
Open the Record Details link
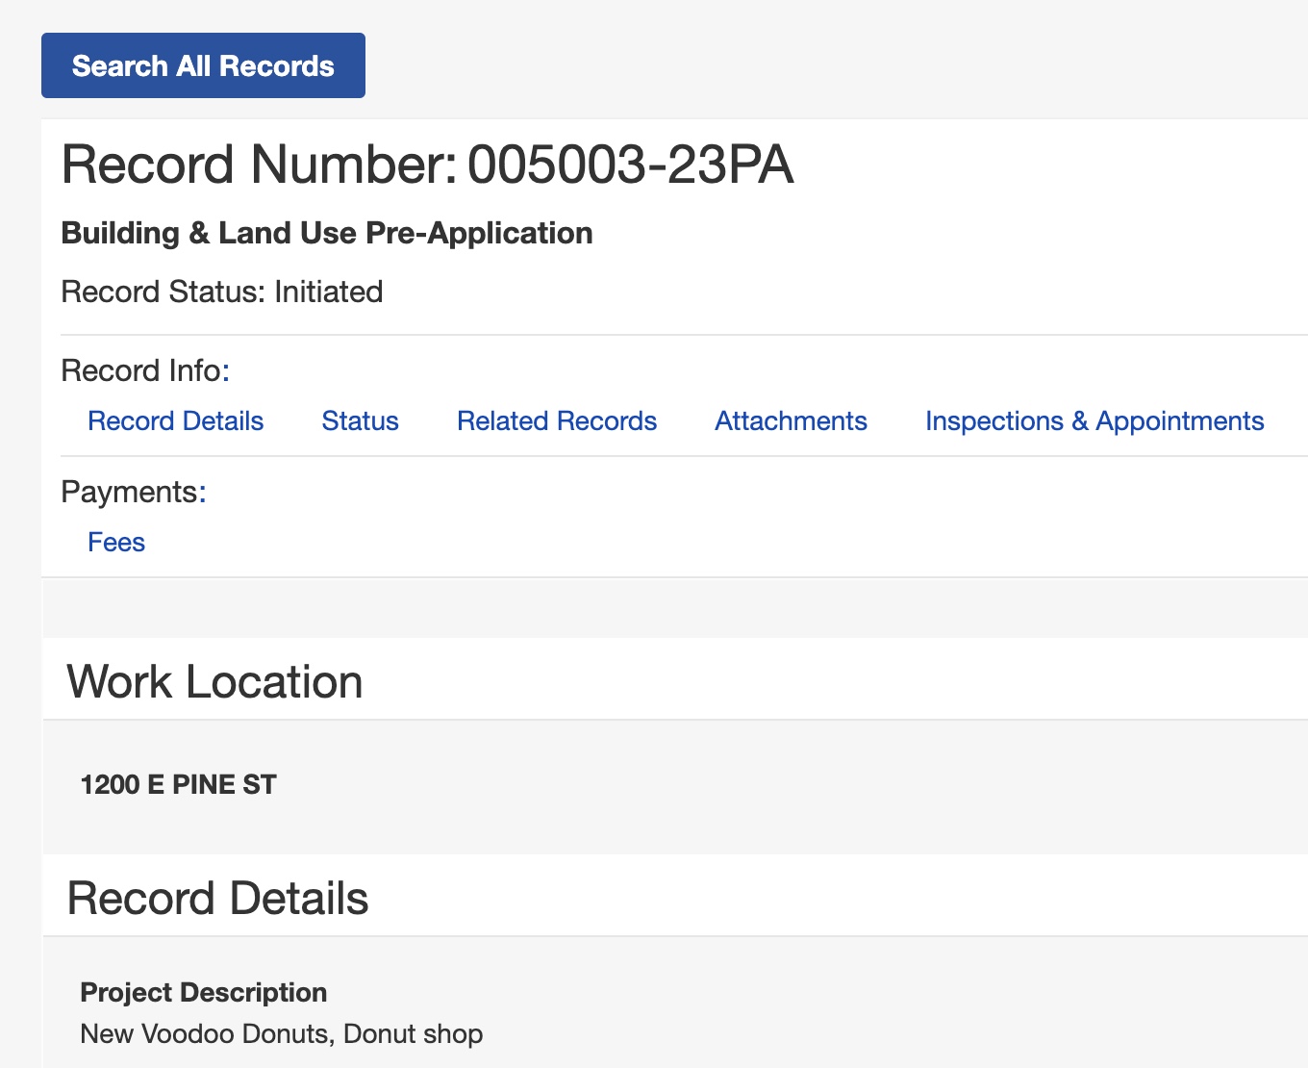click(175, 421)
